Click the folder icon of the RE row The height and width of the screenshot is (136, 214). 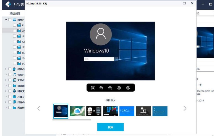point(19,52)
